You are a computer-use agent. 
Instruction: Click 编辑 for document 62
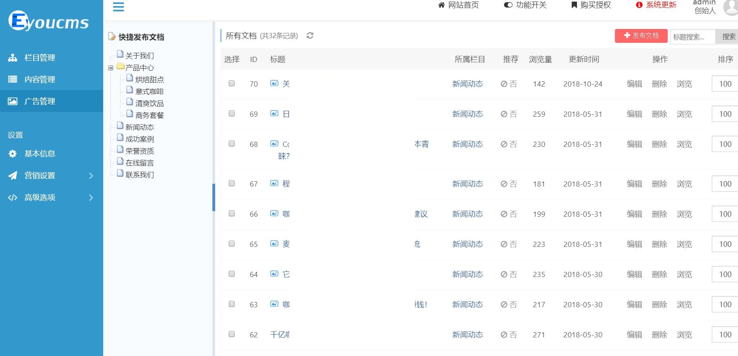[634, 335]
